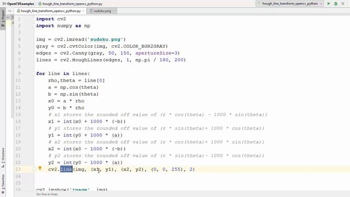Click the comment text on line 21
The width and height of the screenshot is (350, 197).
pyautogui.click(x=156, y=155)
